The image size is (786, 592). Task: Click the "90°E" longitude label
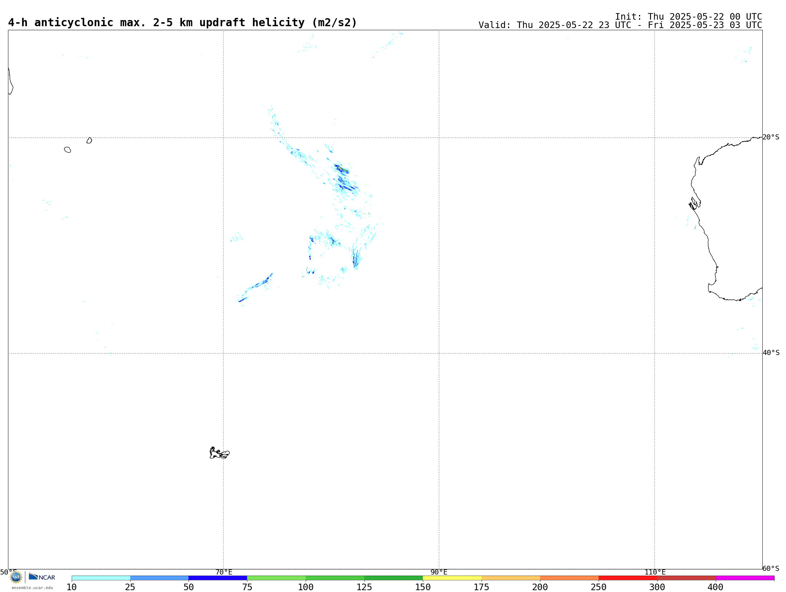pyautogui.click(x=439, y=572)
